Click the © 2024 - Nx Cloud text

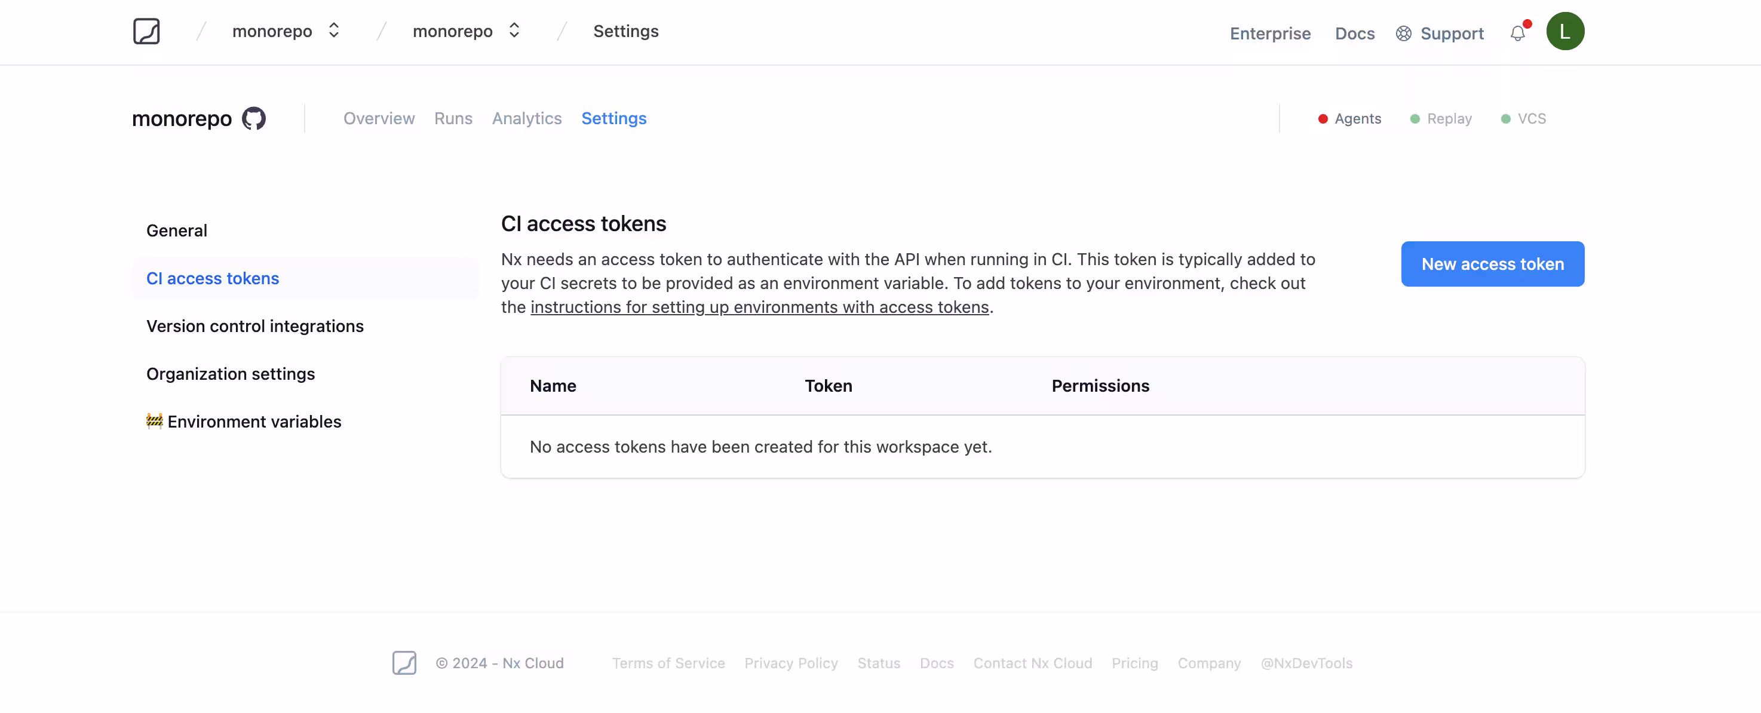(500, 662)
